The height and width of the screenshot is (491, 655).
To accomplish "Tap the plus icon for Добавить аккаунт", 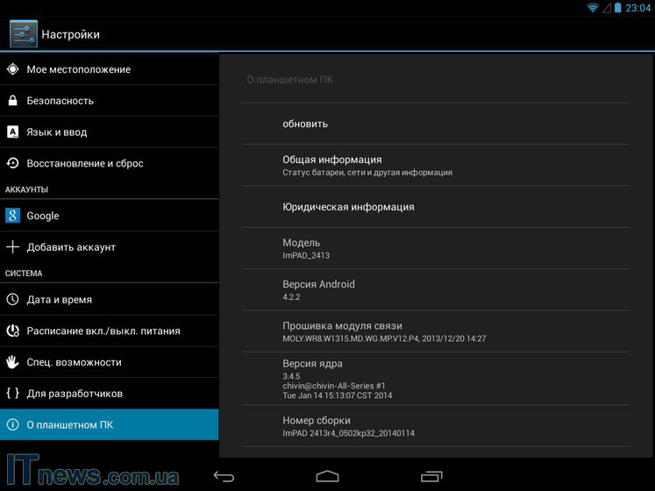I will tap(12, 247).
